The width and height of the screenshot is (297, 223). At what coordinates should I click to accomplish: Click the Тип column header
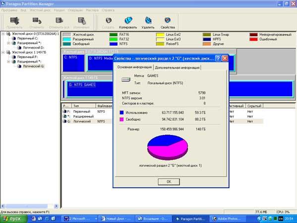pos(83,106)
